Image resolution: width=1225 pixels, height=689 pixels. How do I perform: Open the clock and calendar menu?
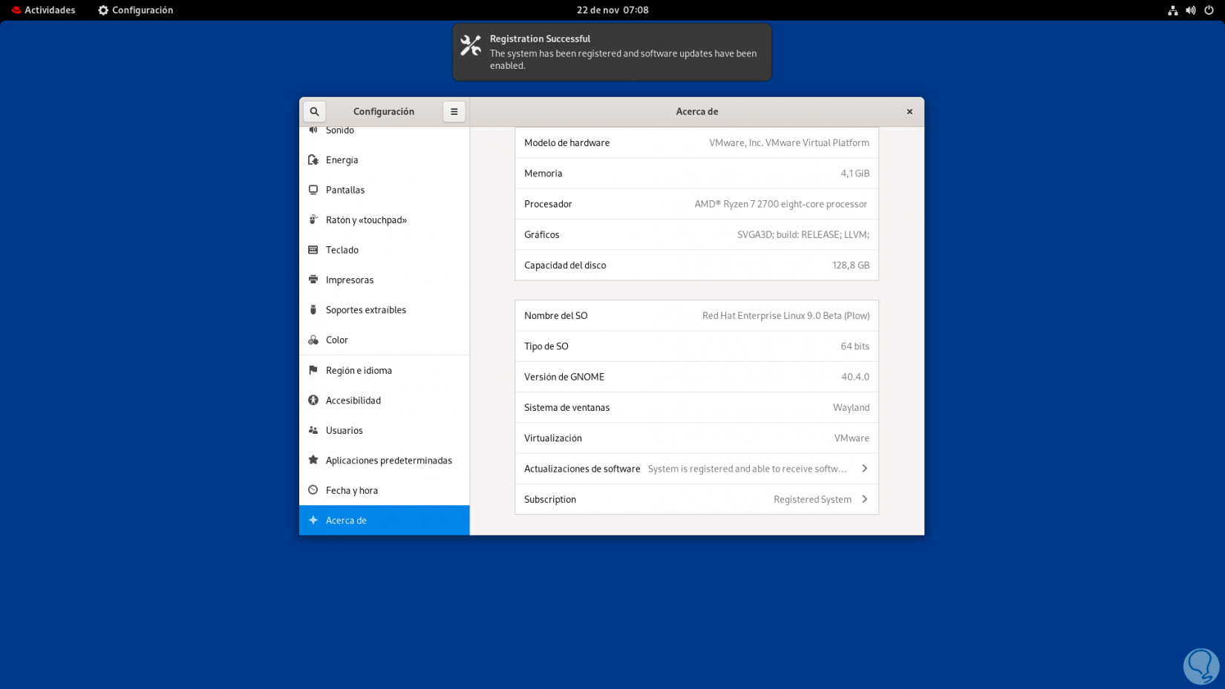pos(612,10)
